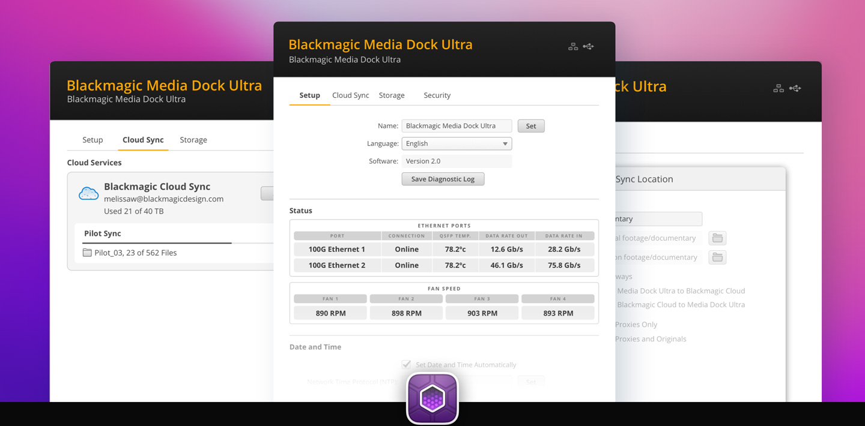Click inside the Name input field
The width and height of the screenshot is (865, 426).
(457, 125)
